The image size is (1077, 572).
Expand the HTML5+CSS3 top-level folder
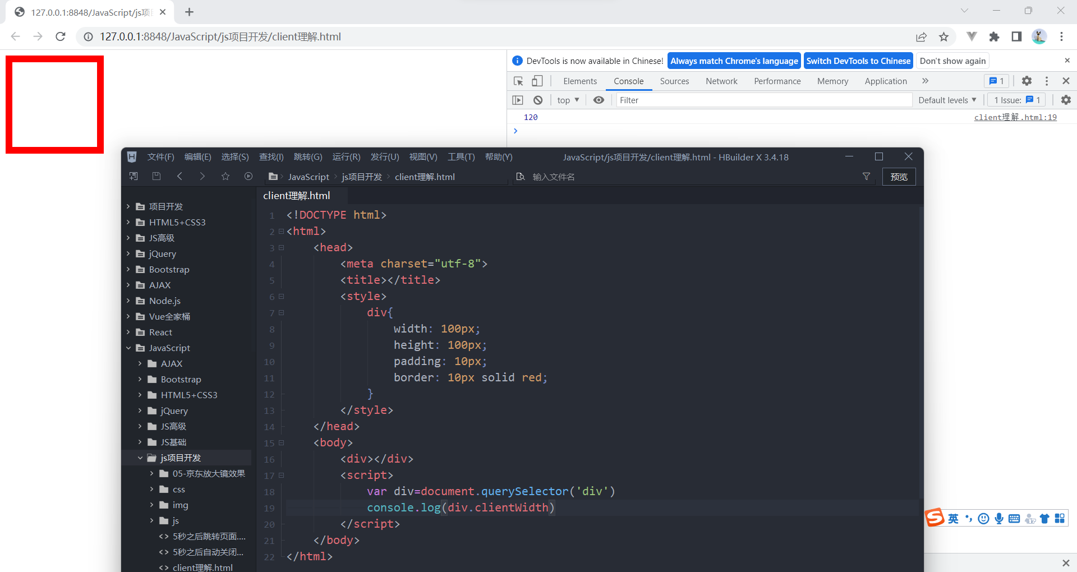[128, 222]
